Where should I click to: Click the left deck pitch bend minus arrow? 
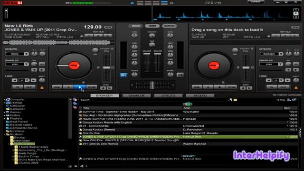click(103, 88)
